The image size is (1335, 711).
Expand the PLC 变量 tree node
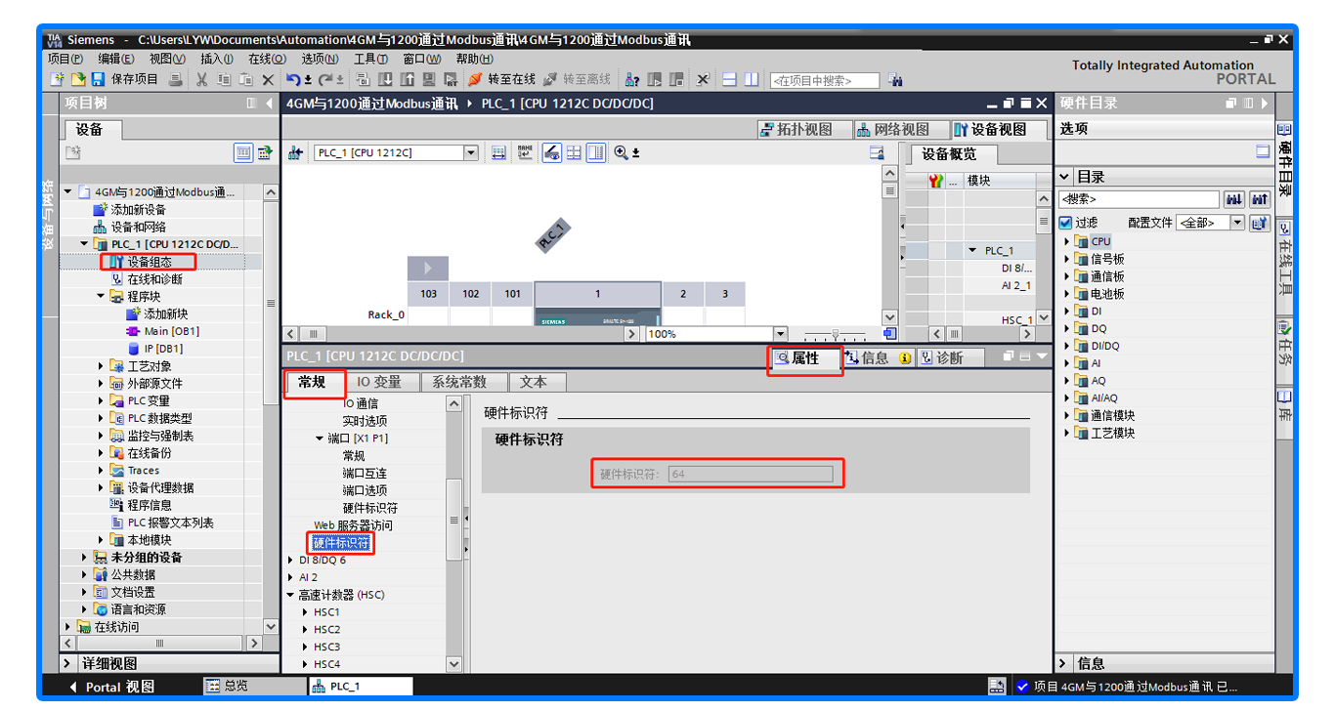tap(101, 400)
